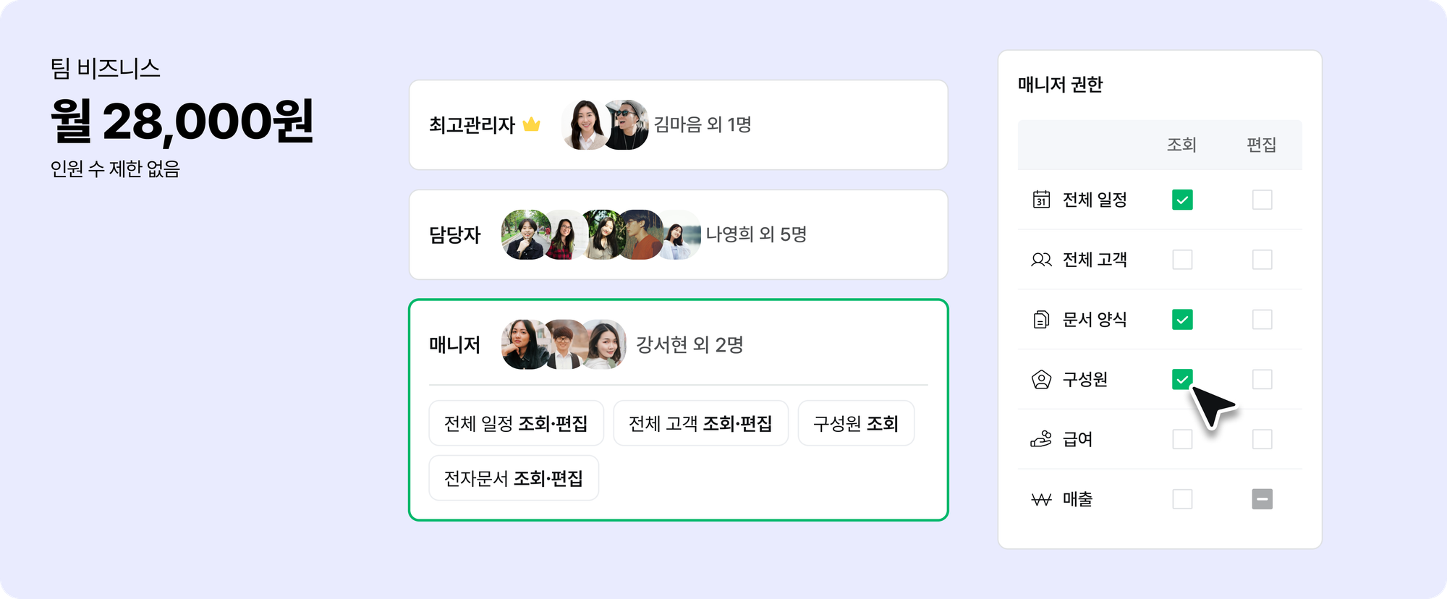Click the 김마음 avatar in 최고관리자 card

(586, 124)
